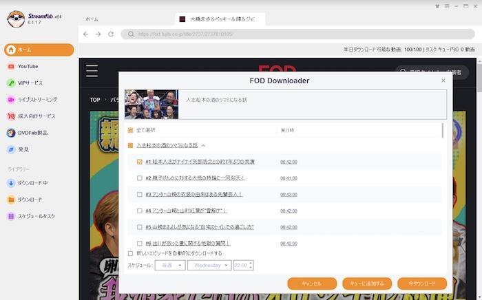The height and width of the screenshot is (300, 482).
Task: Click the Streamfab sloth logo
Action: (16, 19)
